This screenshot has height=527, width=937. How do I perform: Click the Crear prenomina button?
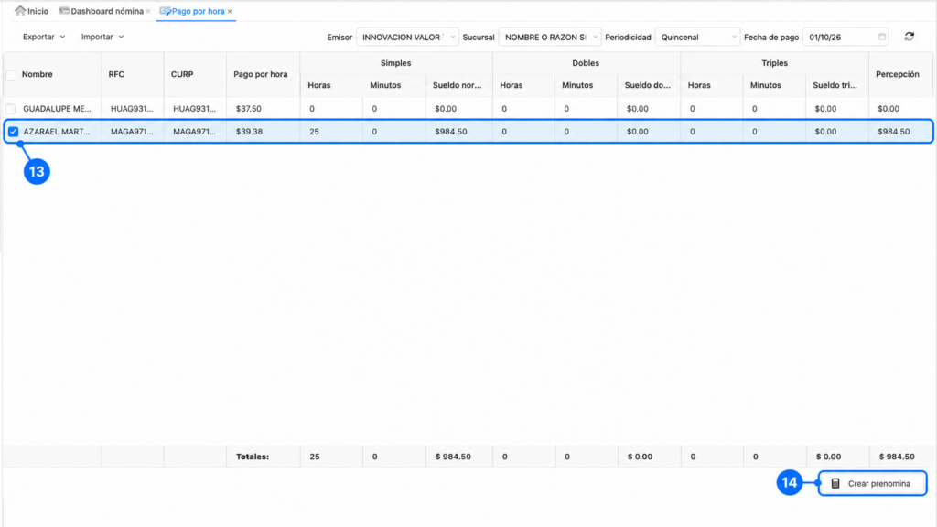(872, 483)
